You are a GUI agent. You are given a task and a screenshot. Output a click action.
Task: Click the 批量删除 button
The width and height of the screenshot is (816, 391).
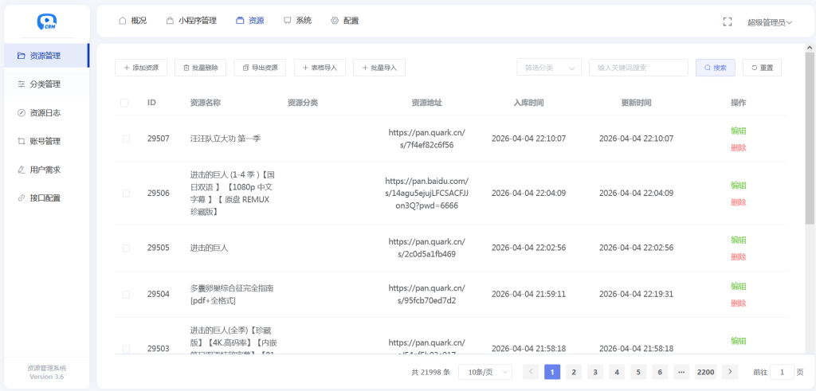(200, 68)
